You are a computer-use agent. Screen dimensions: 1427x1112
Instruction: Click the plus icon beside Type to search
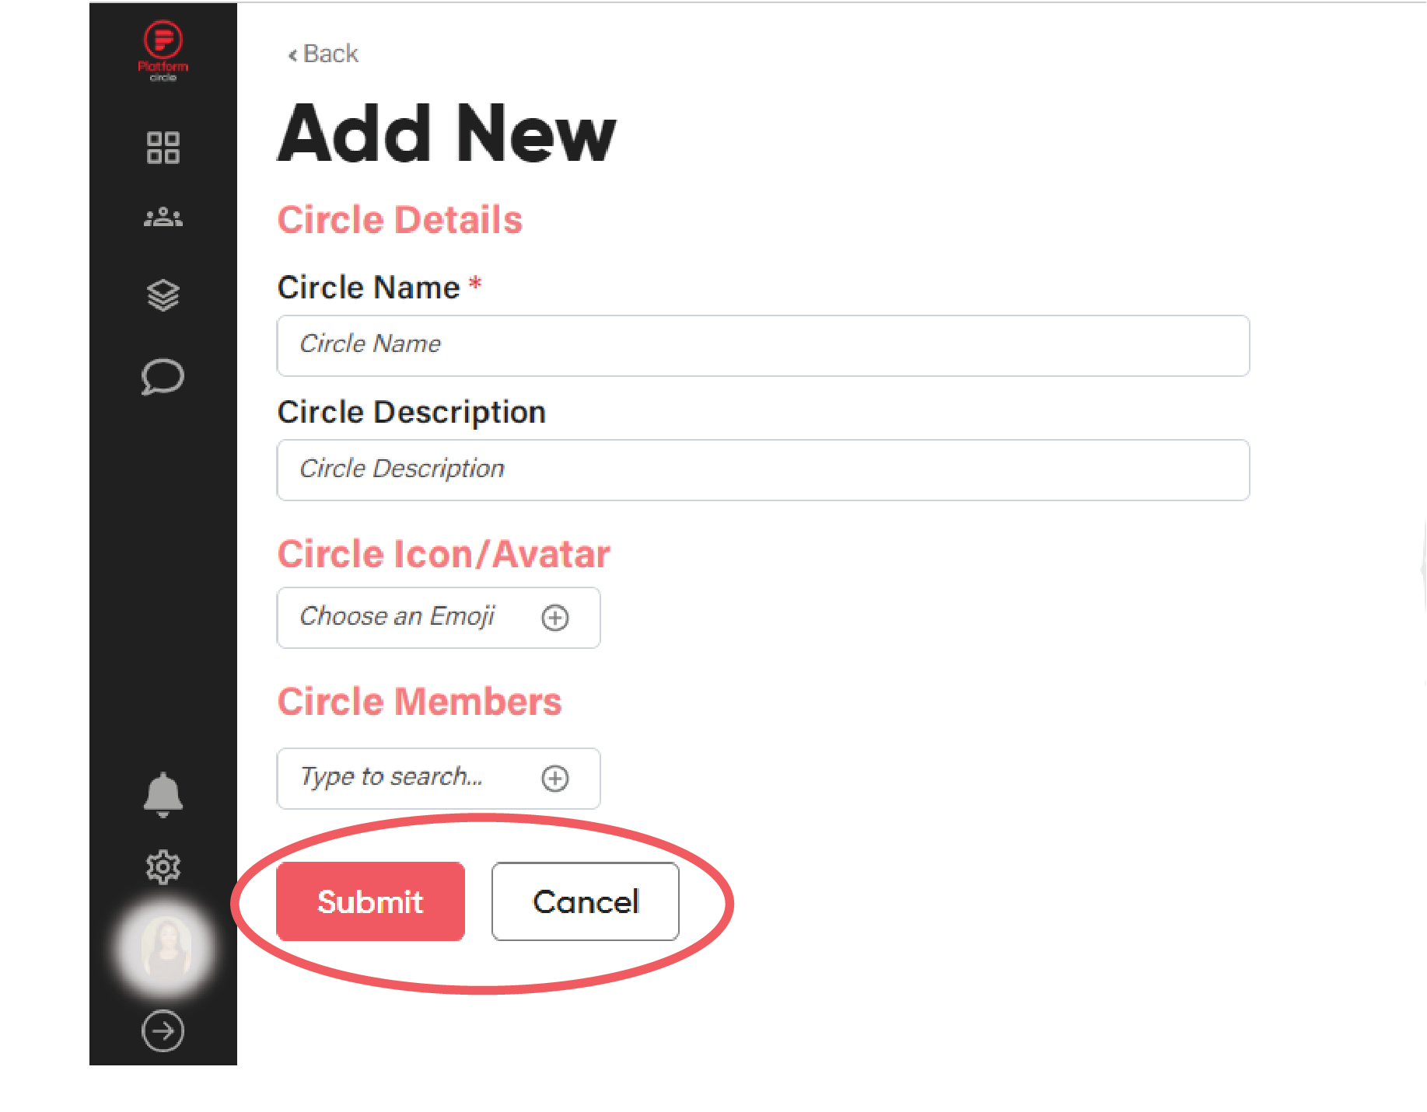coord(555,779)
